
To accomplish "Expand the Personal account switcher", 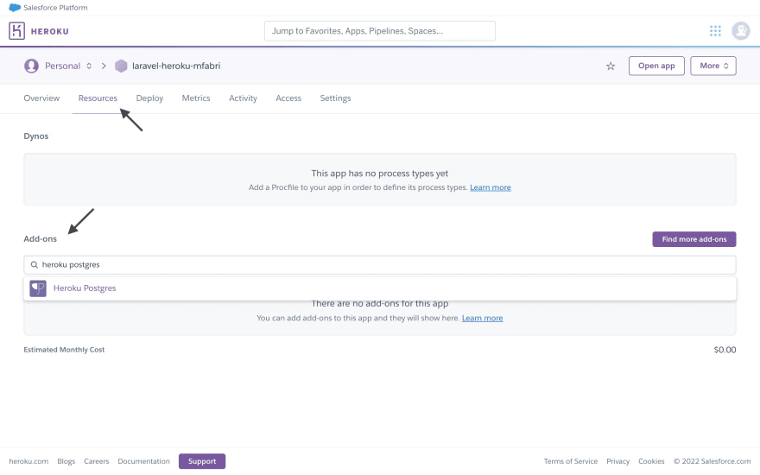I will click(x=89, y=66).
